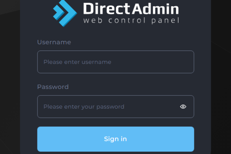Click the 'Sign in' text on the blue button
Image resolution: width=231 pixels, height=154 pixels.
[x=115, y=139]
